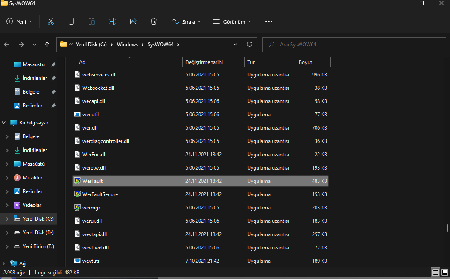
Task: Click the Copy icon in toolbar
Action: 71,21
